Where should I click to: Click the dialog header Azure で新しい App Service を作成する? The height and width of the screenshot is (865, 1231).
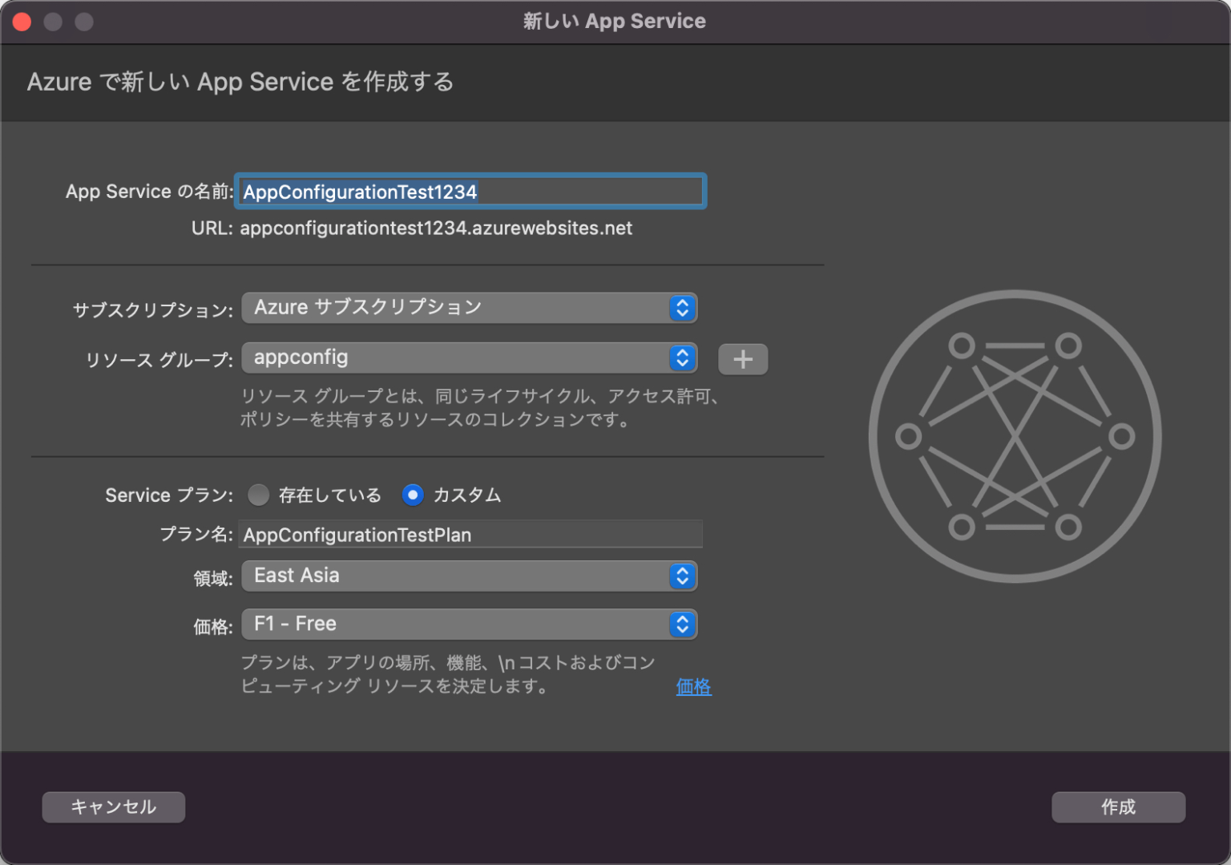(x=239, y=81)
